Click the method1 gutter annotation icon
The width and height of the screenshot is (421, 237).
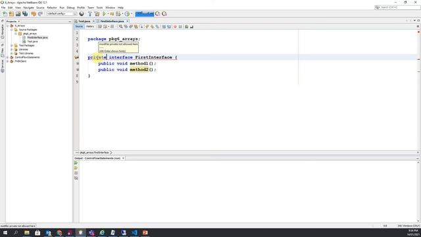pos(78,63)
